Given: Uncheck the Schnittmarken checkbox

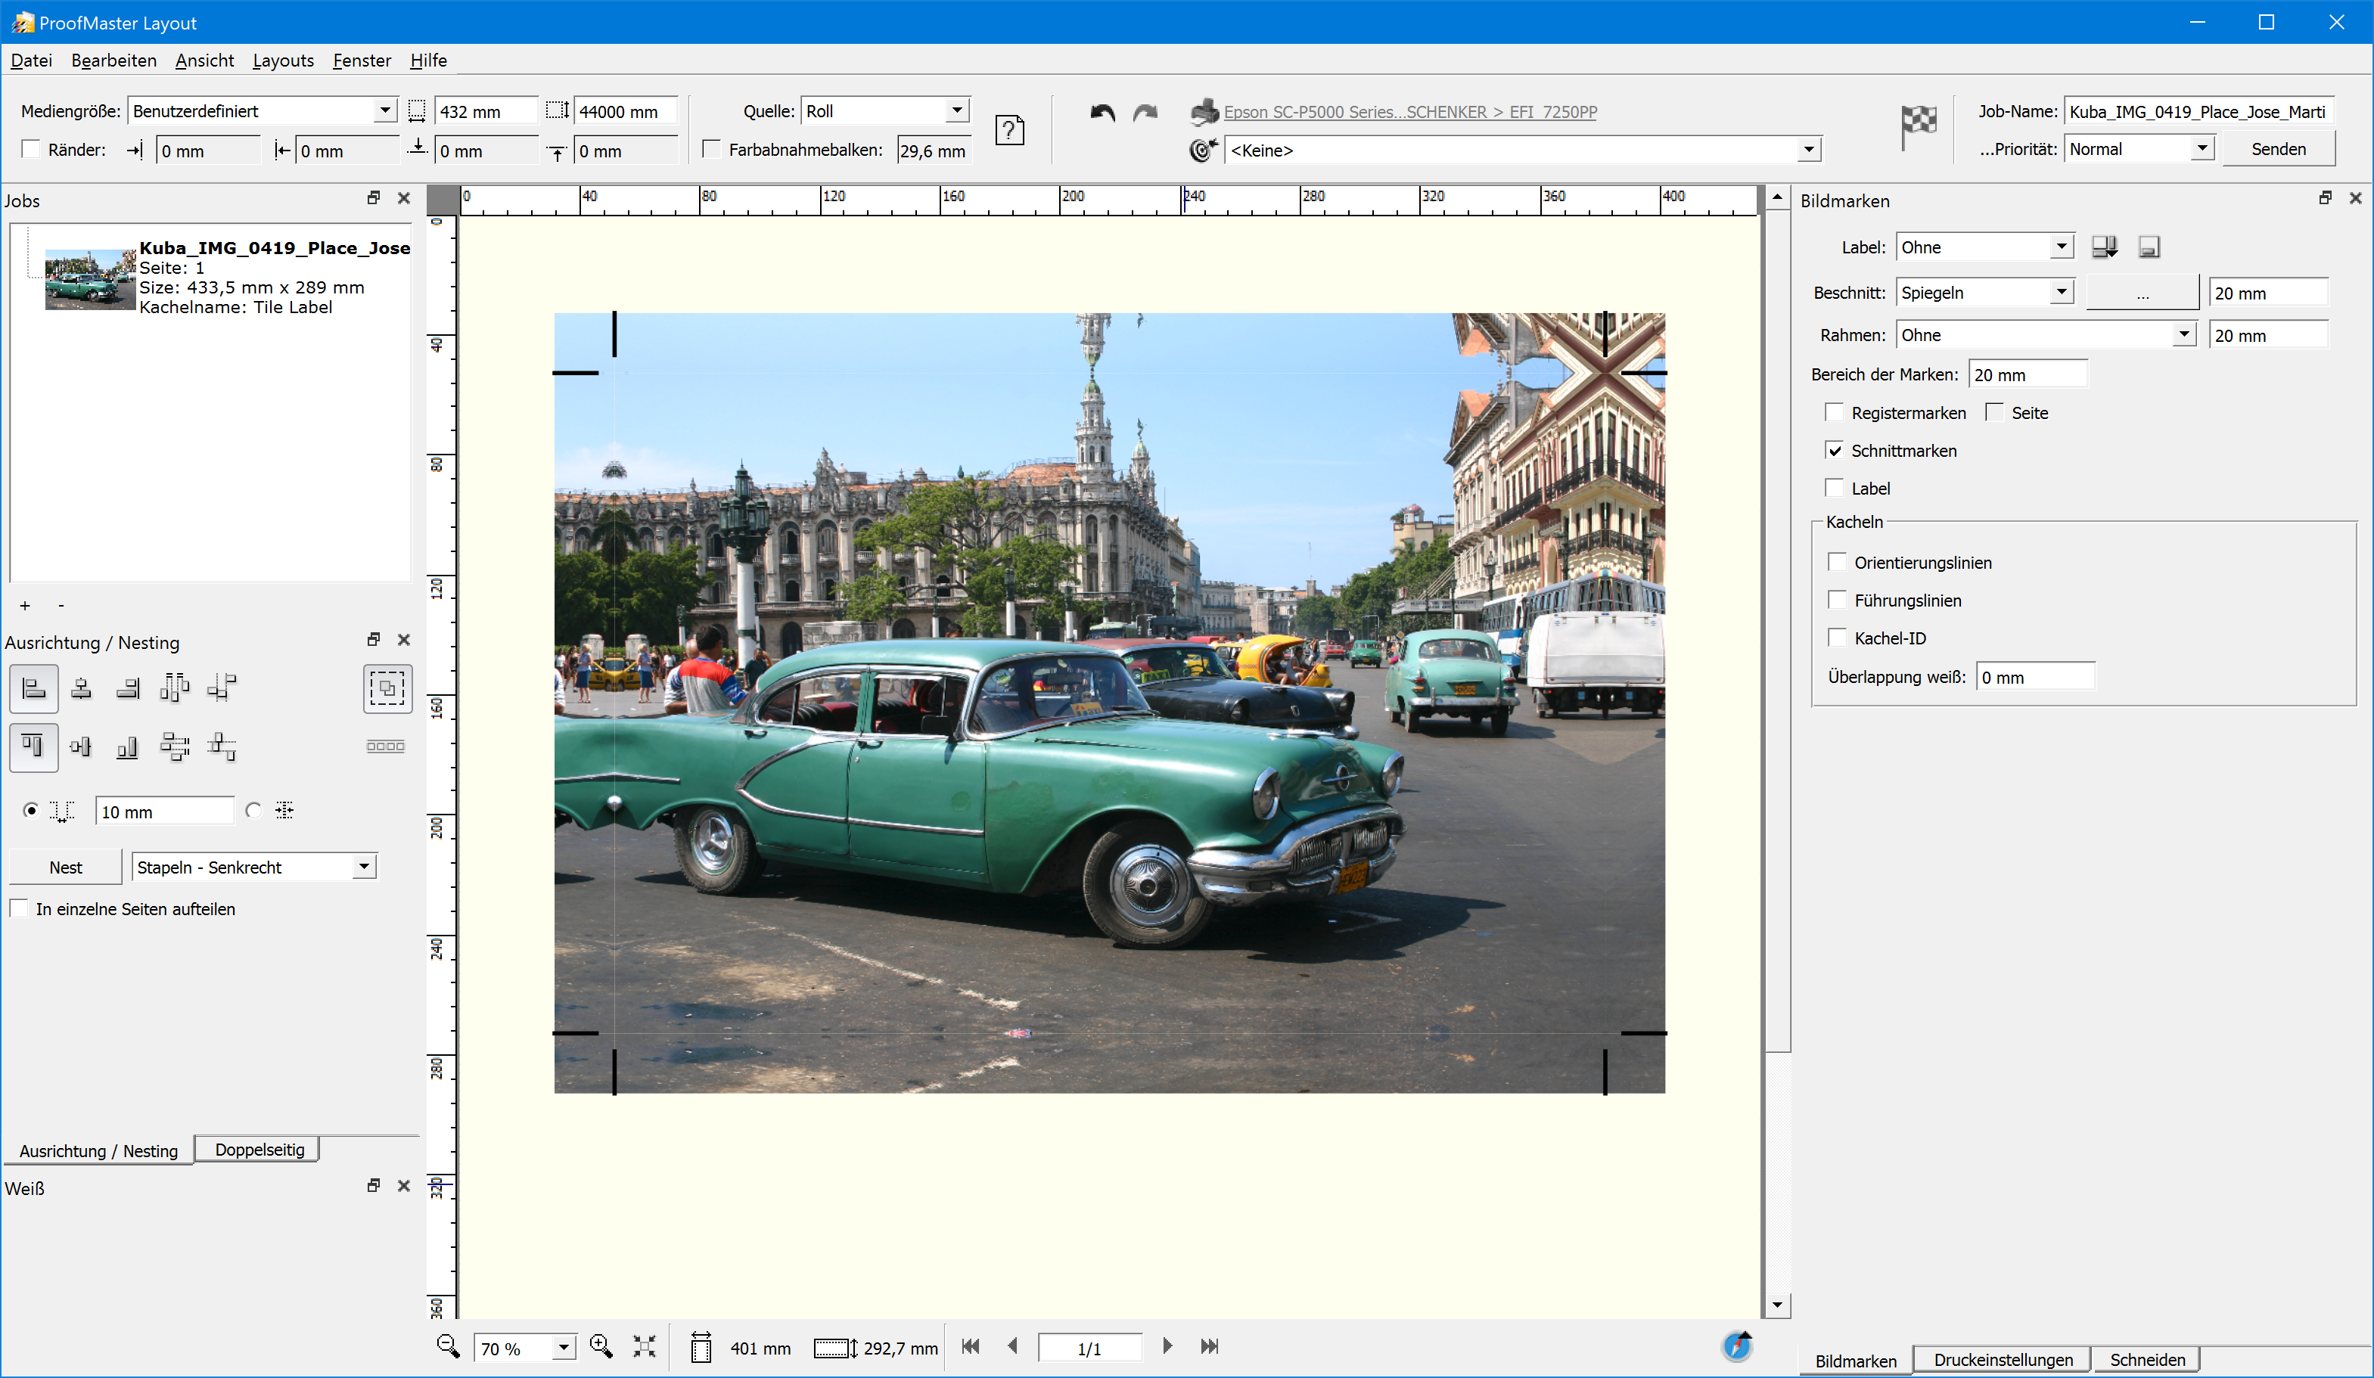Looking at the screenshot, I should [1834, 450].
